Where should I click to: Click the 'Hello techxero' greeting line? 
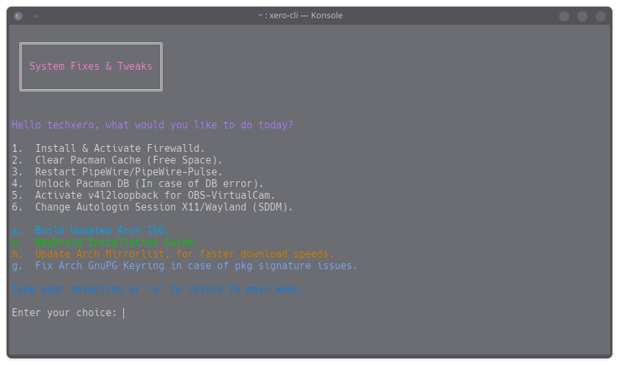pos(152,125)
